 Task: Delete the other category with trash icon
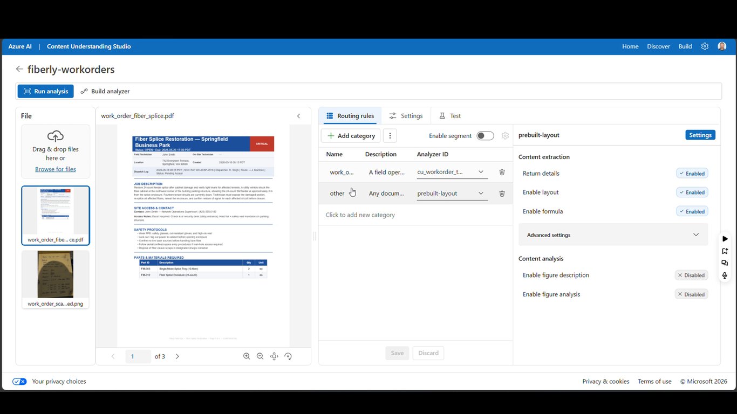pos(502,194)
